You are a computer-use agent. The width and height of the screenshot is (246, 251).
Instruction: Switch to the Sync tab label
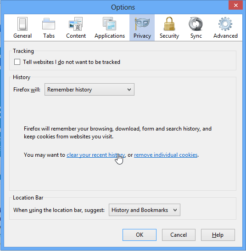click(x=196, y=36)
